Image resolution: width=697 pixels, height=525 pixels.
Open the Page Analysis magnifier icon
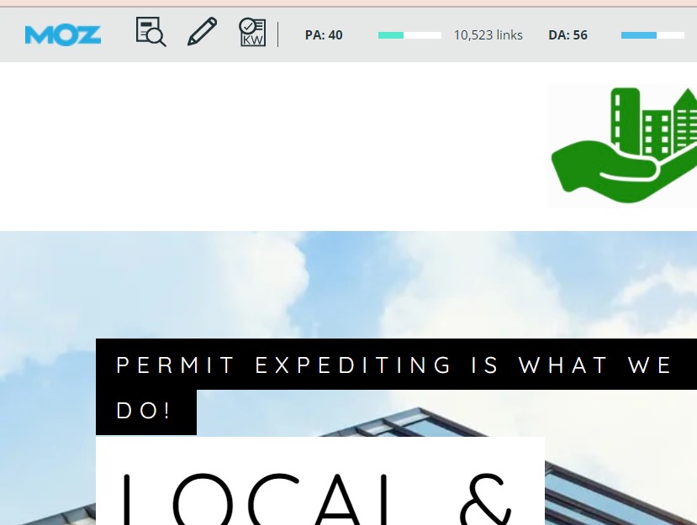(x=150, y=33)
